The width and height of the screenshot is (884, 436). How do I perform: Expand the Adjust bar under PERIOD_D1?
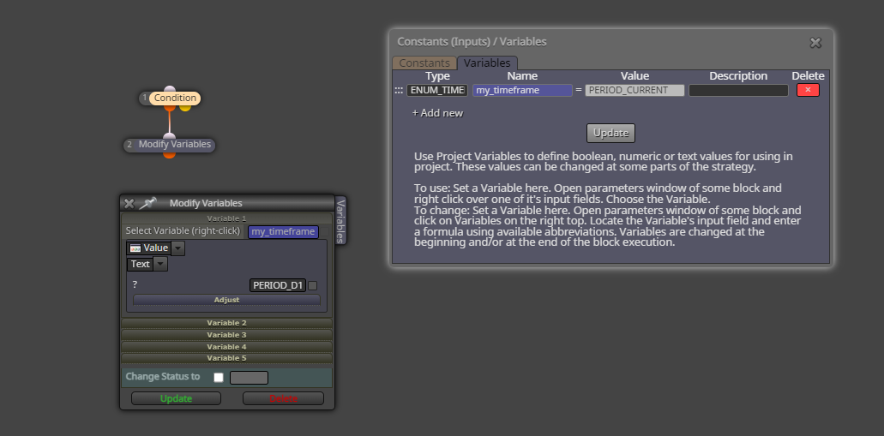coord(226,300)
